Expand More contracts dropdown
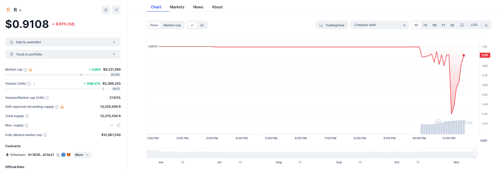Image resolution: width=501 pixels, height=169 pixels. (x=82, y=155)
